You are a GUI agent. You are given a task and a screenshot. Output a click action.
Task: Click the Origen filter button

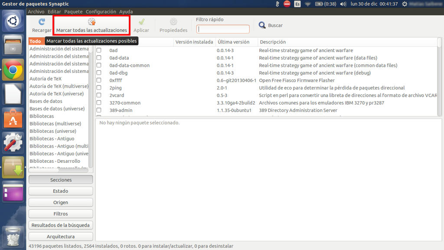[61, 202]
